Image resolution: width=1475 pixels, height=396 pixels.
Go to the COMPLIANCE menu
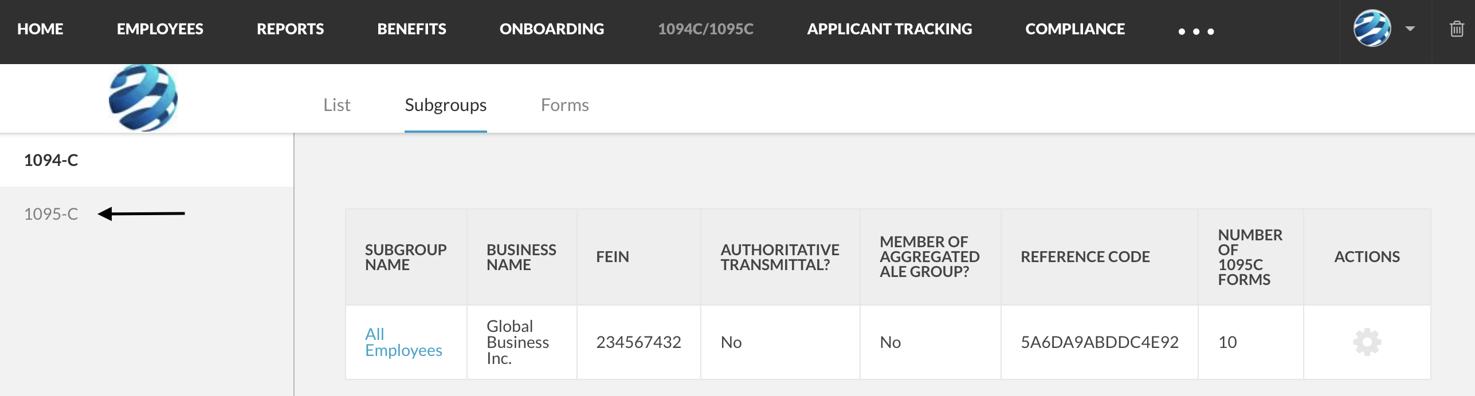point(1075,29)
